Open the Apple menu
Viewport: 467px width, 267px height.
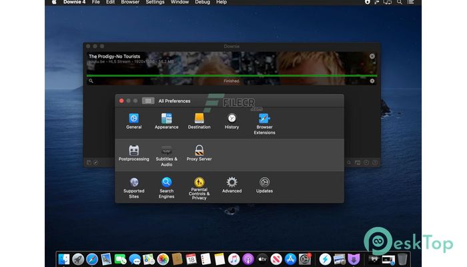(x=54, y=2)
